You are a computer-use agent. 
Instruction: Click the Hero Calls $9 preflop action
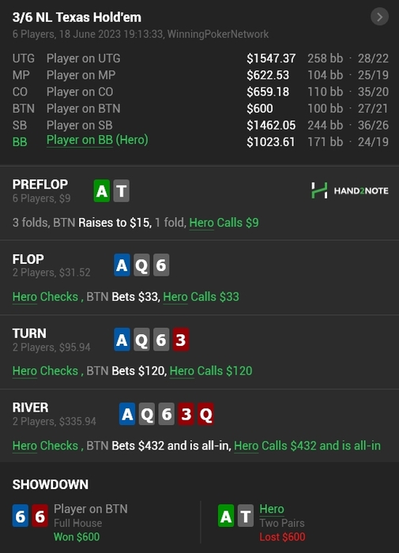pyautogui.click(x=224, y=223)
